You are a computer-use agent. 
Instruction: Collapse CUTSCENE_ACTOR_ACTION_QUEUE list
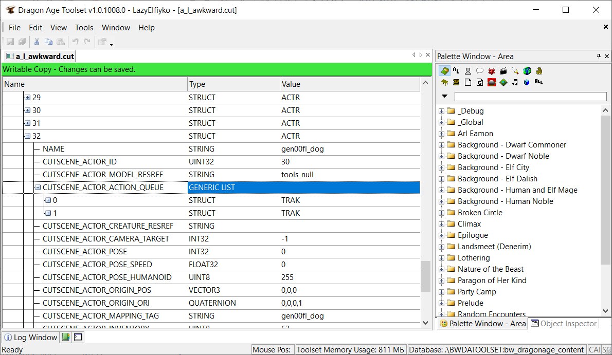(x=38, y=188)
